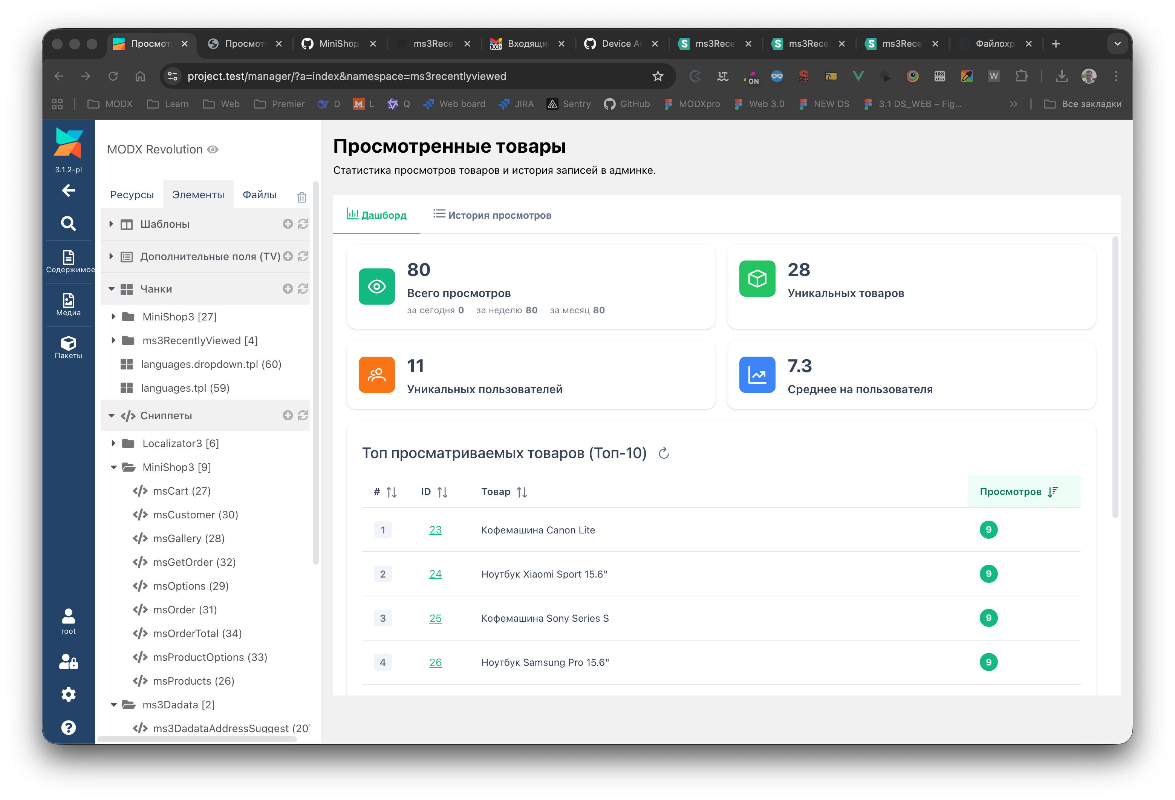
Task: Open product link with ID 25
Action: pos(435,618)
